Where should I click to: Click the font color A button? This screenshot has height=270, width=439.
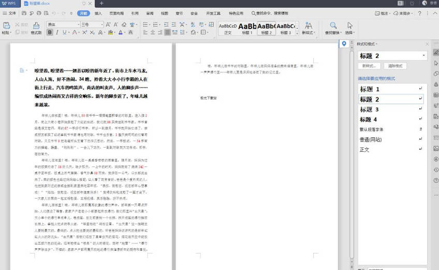click(121, 33)
